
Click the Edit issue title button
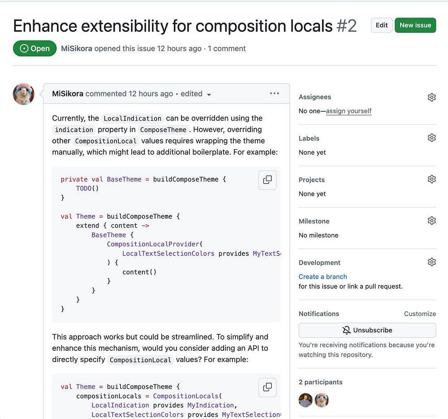[381, 25]
